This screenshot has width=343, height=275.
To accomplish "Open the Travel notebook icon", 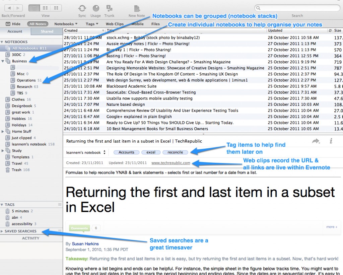I will 8,163.
